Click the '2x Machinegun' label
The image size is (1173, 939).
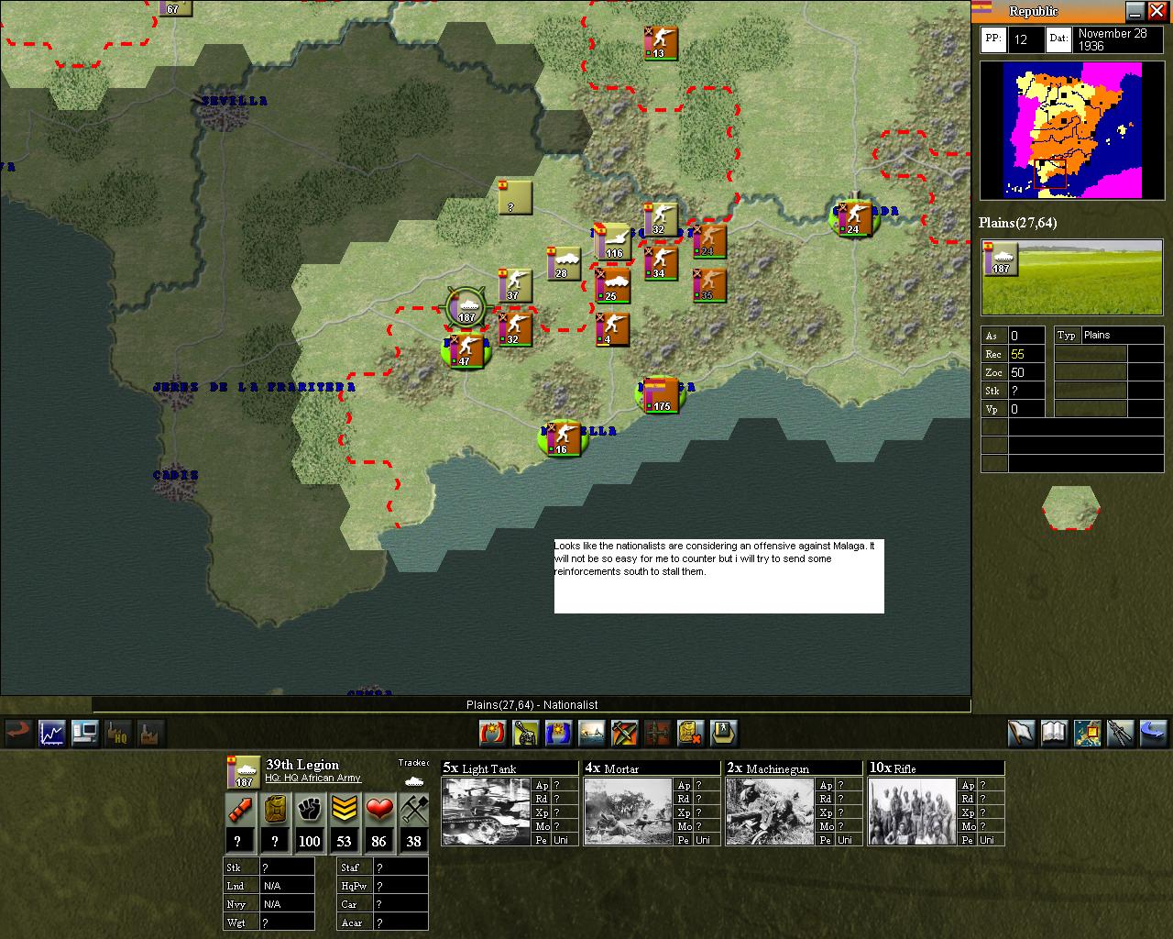768,768
